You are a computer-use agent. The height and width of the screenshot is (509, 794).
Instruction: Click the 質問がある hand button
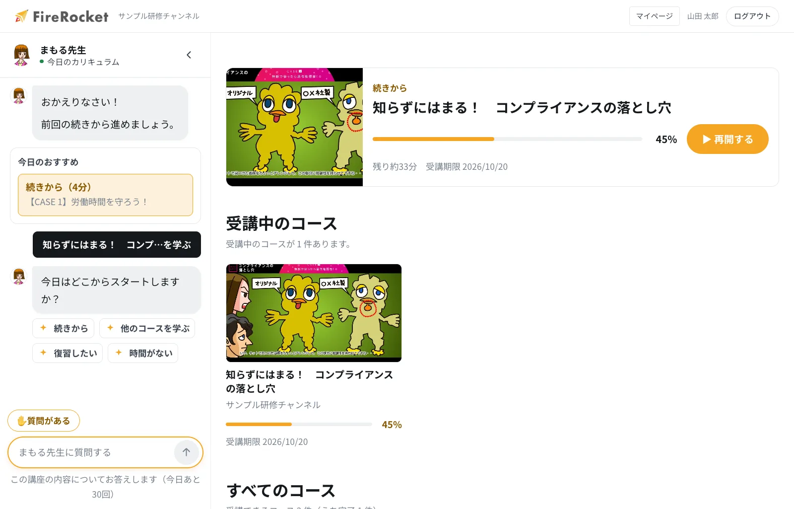pos(44,421)
